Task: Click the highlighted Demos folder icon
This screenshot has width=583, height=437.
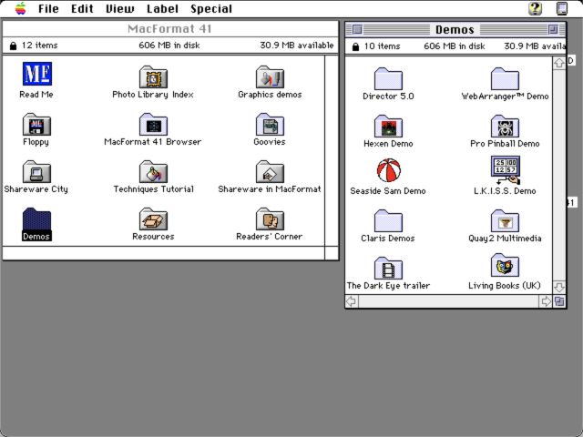Action: [36, 218]
